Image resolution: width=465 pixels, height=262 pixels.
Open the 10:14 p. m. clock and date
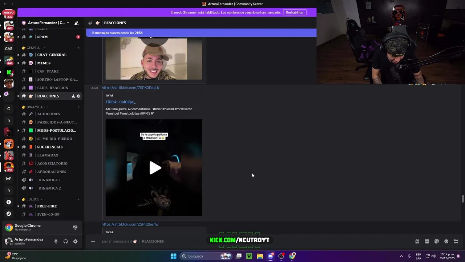(447, 256)
